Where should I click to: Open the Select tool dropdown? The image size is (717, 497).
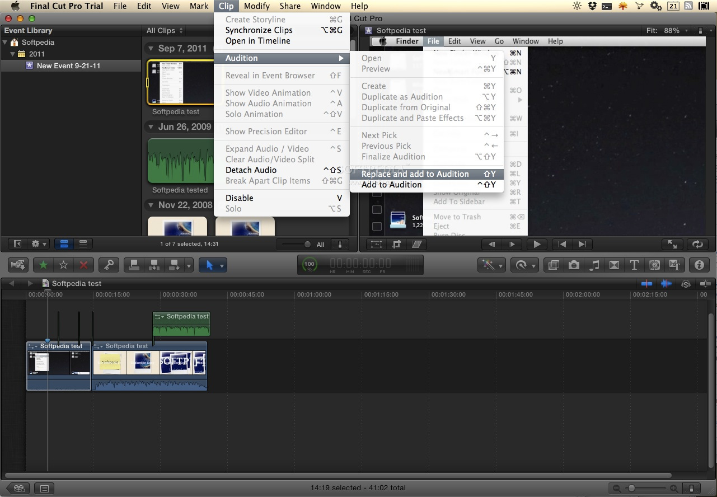[222, 265]
